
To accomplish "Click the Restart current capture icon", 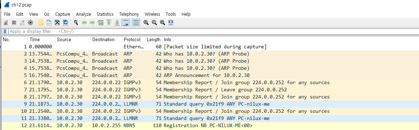I will tap(23, 23).
